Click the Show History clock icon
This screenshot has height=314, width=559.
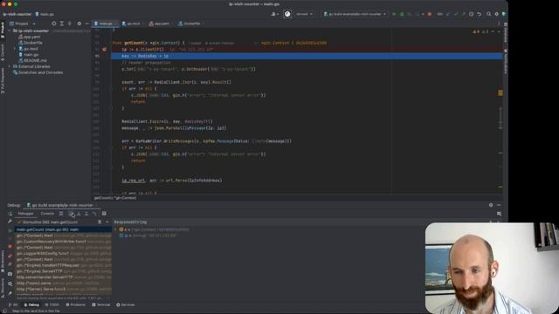pos(472,14)
